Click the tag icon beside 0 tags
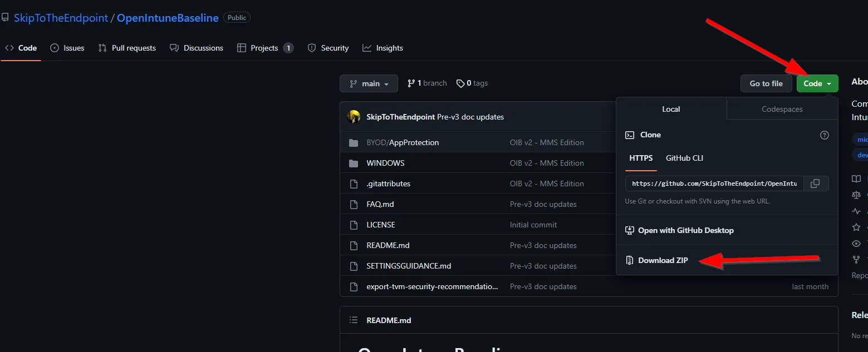The image size is (868, 352). 460,83
